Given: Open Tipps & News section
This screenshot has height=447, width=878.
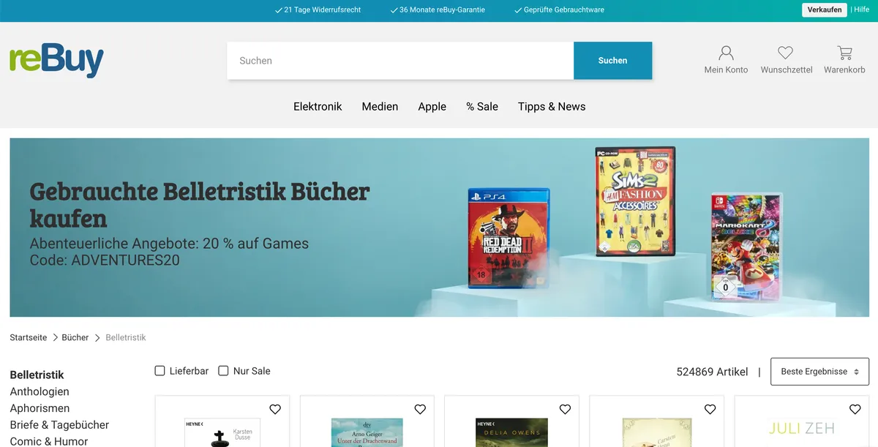Looking at the screenshot, I should (552, 106).
